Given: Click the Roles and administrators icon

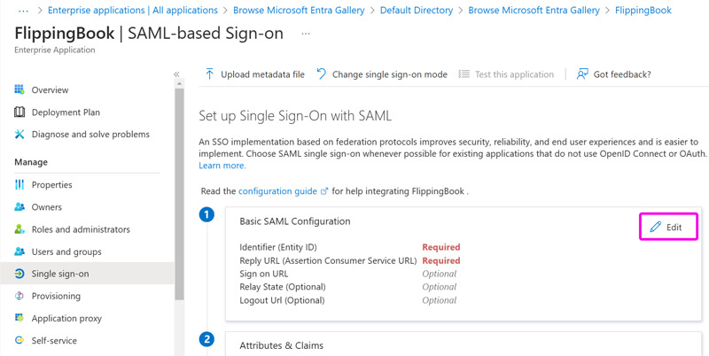Looking at the screenshot, I should (19, 229).
